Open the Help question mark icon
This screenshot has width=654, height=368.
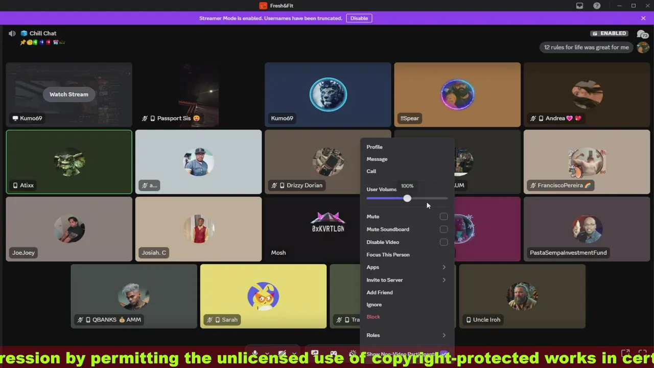(x=597, y=6)
